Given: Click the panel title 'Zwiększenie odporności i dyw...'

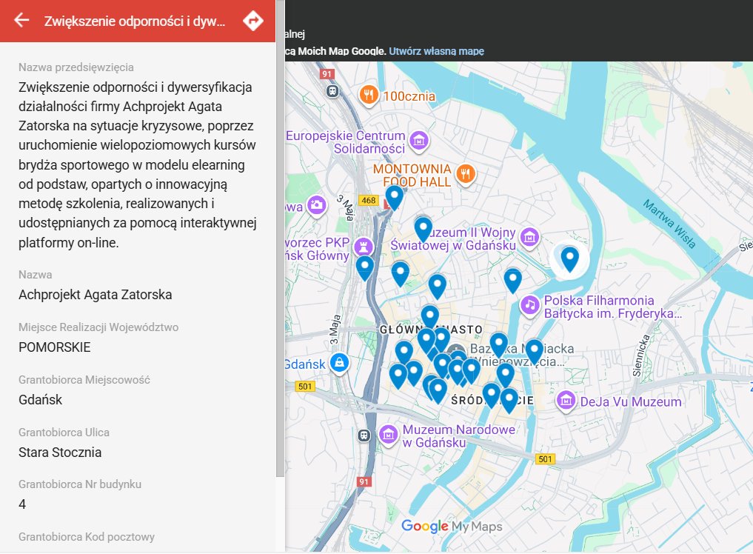Looking at the screenshot, I should pyautogui.click(x=135, y=21).
